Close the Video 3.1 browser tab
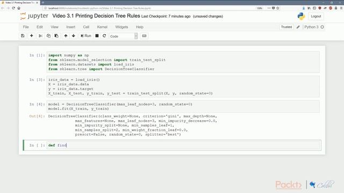The height and width of the screenshot is (193, 344). point(37,3)
